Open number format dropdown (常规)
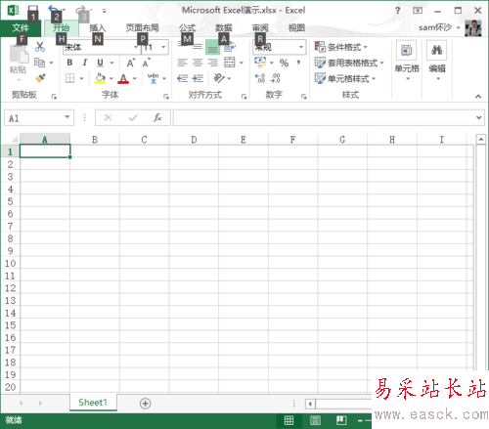This screenshot has width=489, height=429. tap(301, 47)
